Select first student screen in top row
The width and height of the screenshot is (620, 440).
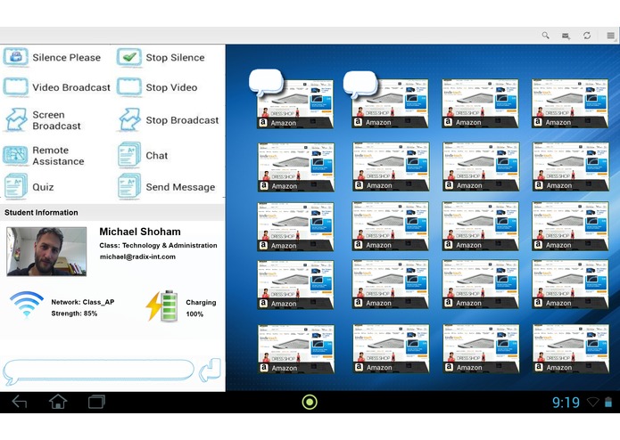point(295,104)
